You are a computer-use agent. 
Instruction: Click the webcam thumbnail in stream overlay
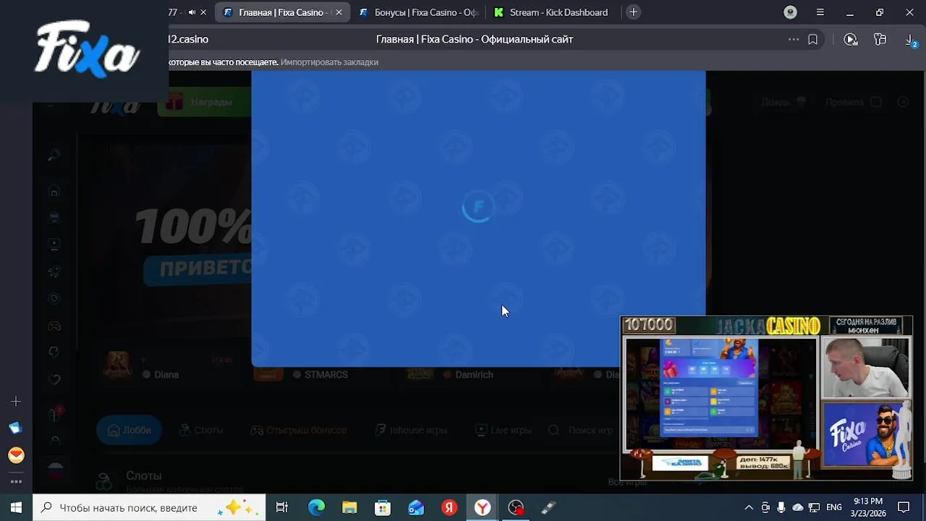(865, 368)
